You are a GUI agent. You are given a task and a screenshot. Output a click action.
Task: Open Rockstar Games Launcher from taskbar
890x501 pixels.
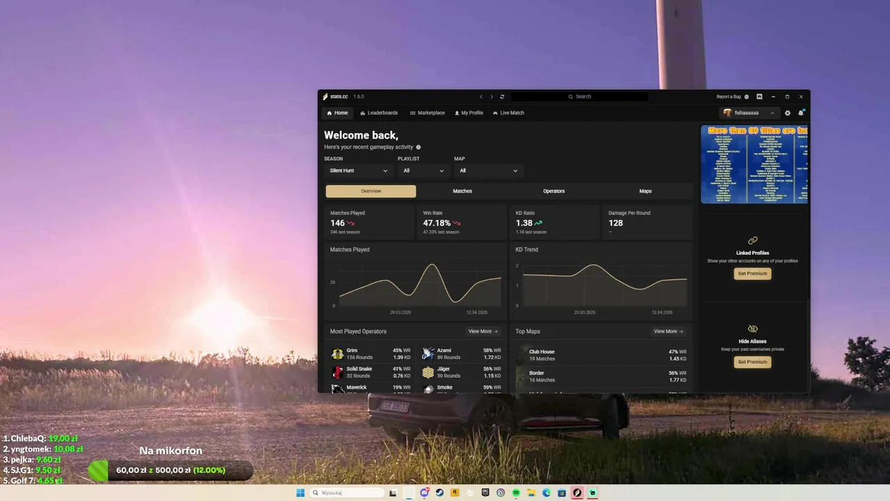pos(455,493)
